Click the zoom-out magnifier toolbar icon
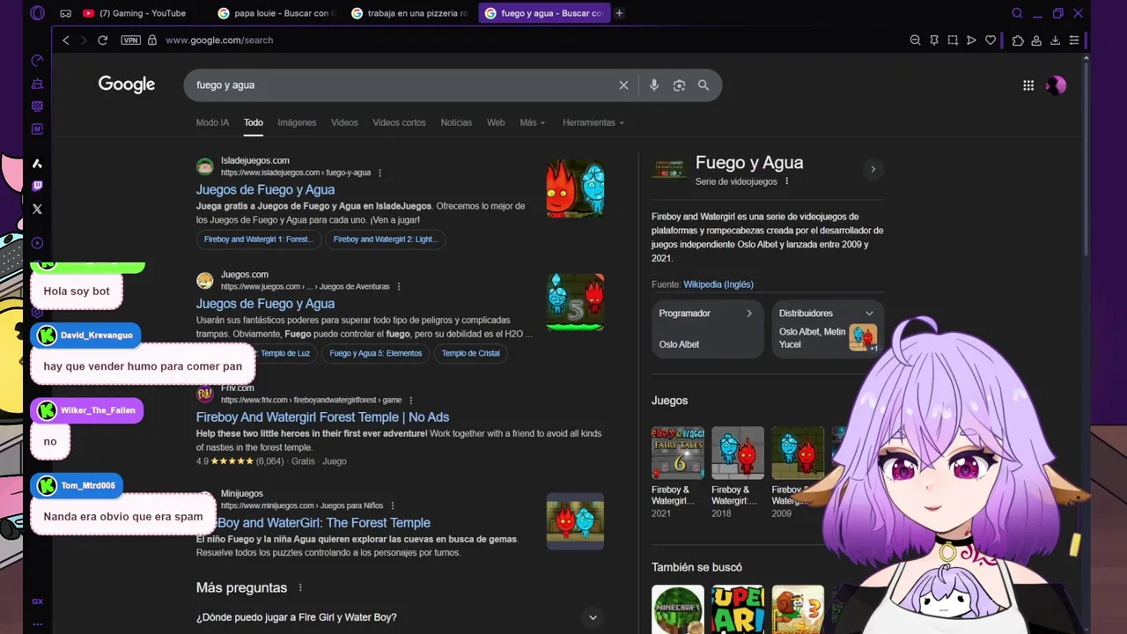The height and width of the screenshot is (634, 1127). pyautogui.click(x=915, y=41)
